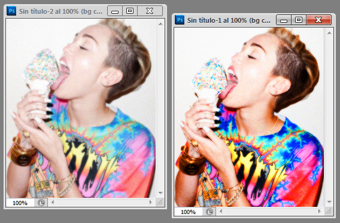This screenshot has height=223, width=340.
Task: Click the Ps icon of Sin título-2 window
Action: [x=11, y=11]
